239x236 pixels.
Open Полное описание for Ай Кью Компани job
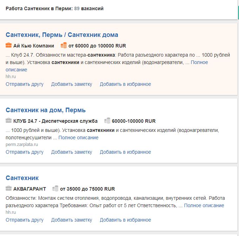pos(199,62)
